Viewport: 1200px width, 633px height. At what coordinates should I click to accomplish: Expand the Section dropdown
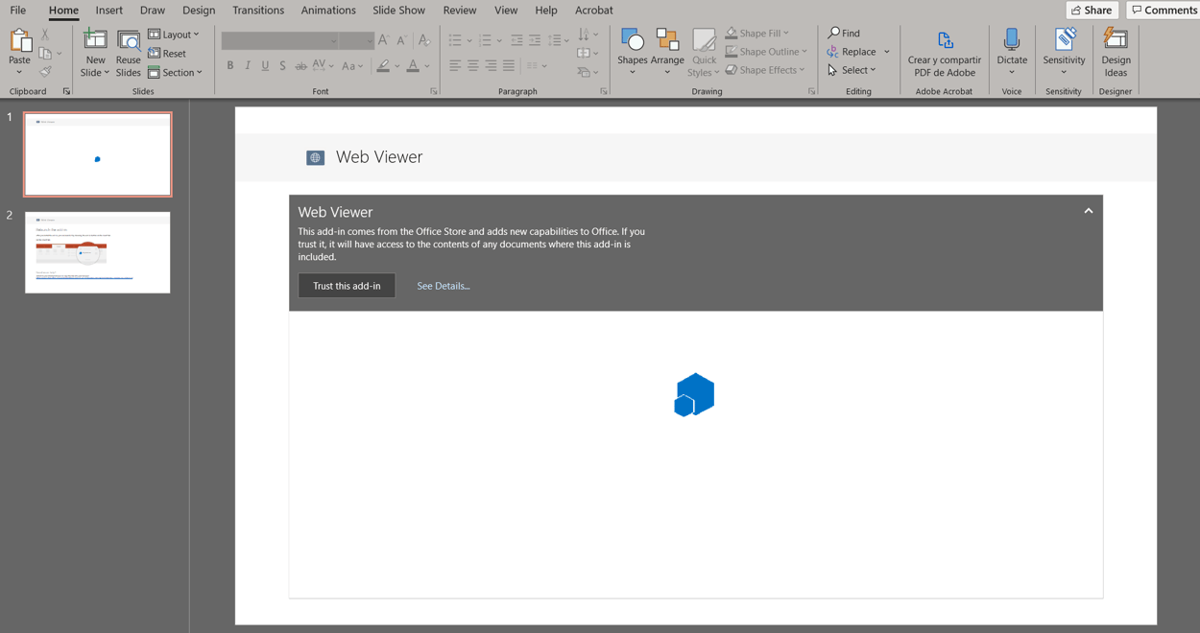coord(175,73)
